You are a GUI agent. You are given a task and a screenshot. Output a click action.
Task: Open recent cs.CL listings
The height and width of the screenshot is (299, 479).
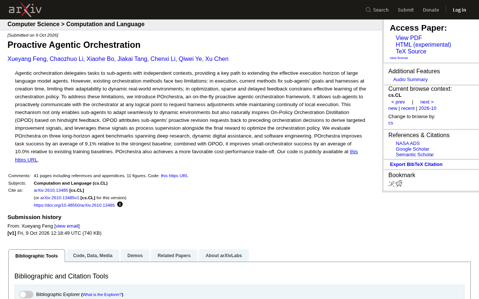[x=408, y=108]
